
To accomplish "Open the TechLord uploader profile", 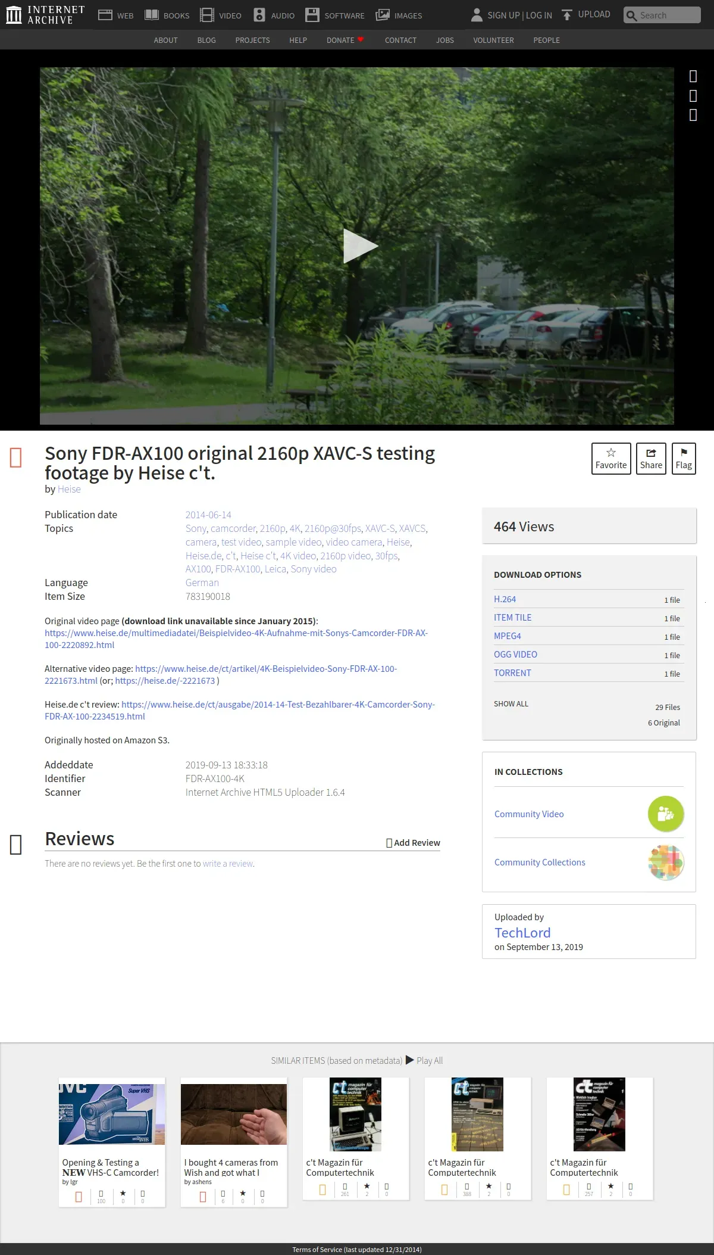I will 522,933.
